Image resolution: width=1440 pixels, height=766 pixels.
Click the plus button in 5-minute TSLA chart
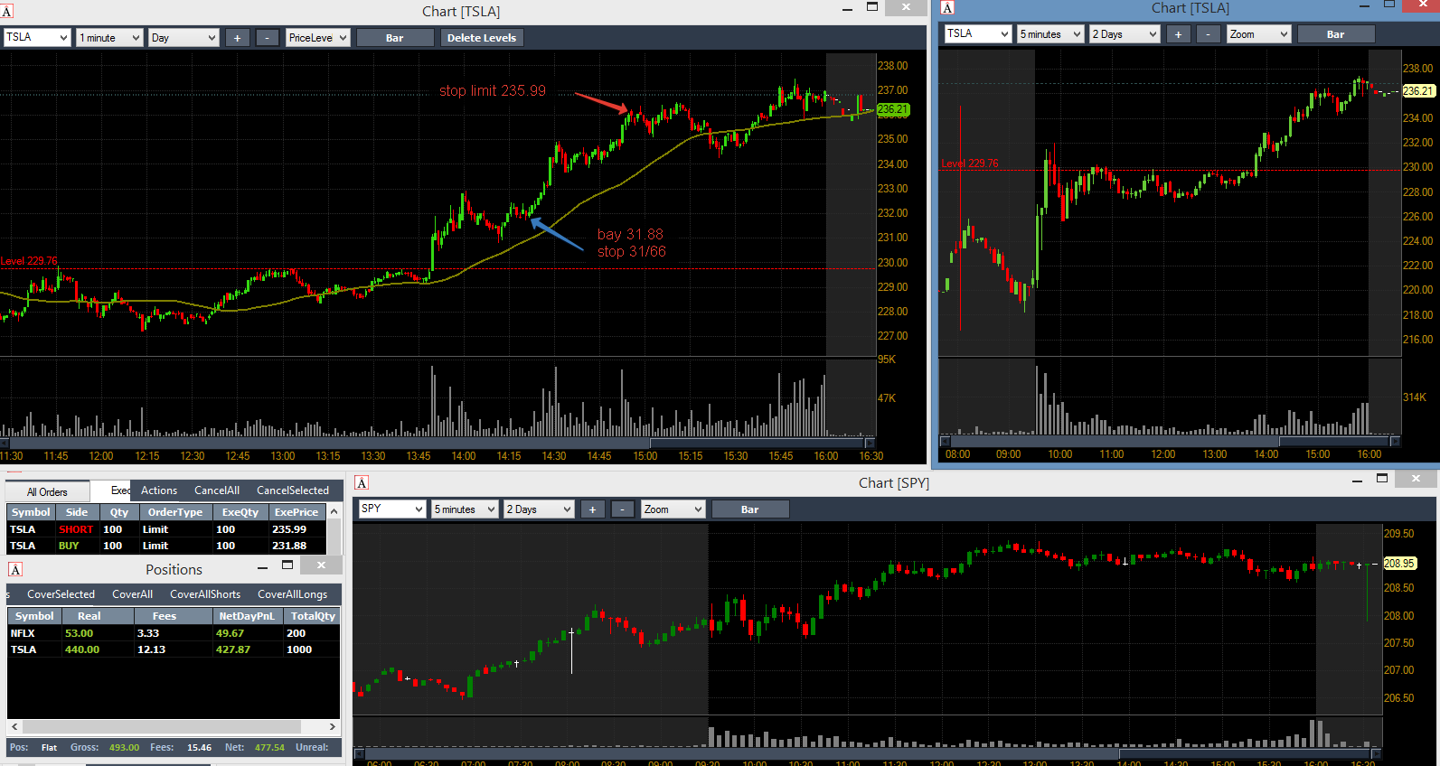tap(1178, 33)
